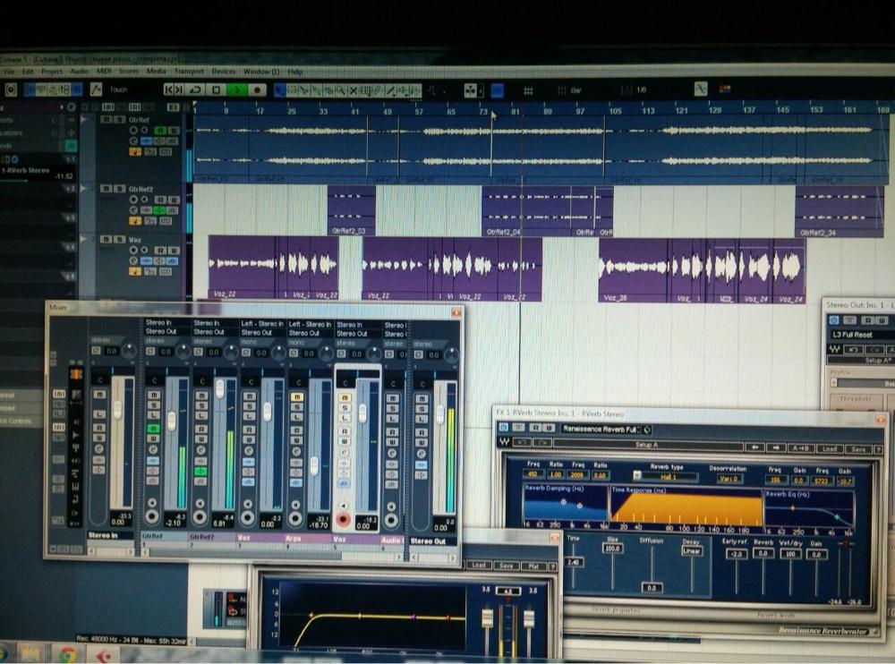Viewport: 895px width, 664px height.
Task: Click the reverb Time value 2.40 field
Action: (x=574, y=562)
